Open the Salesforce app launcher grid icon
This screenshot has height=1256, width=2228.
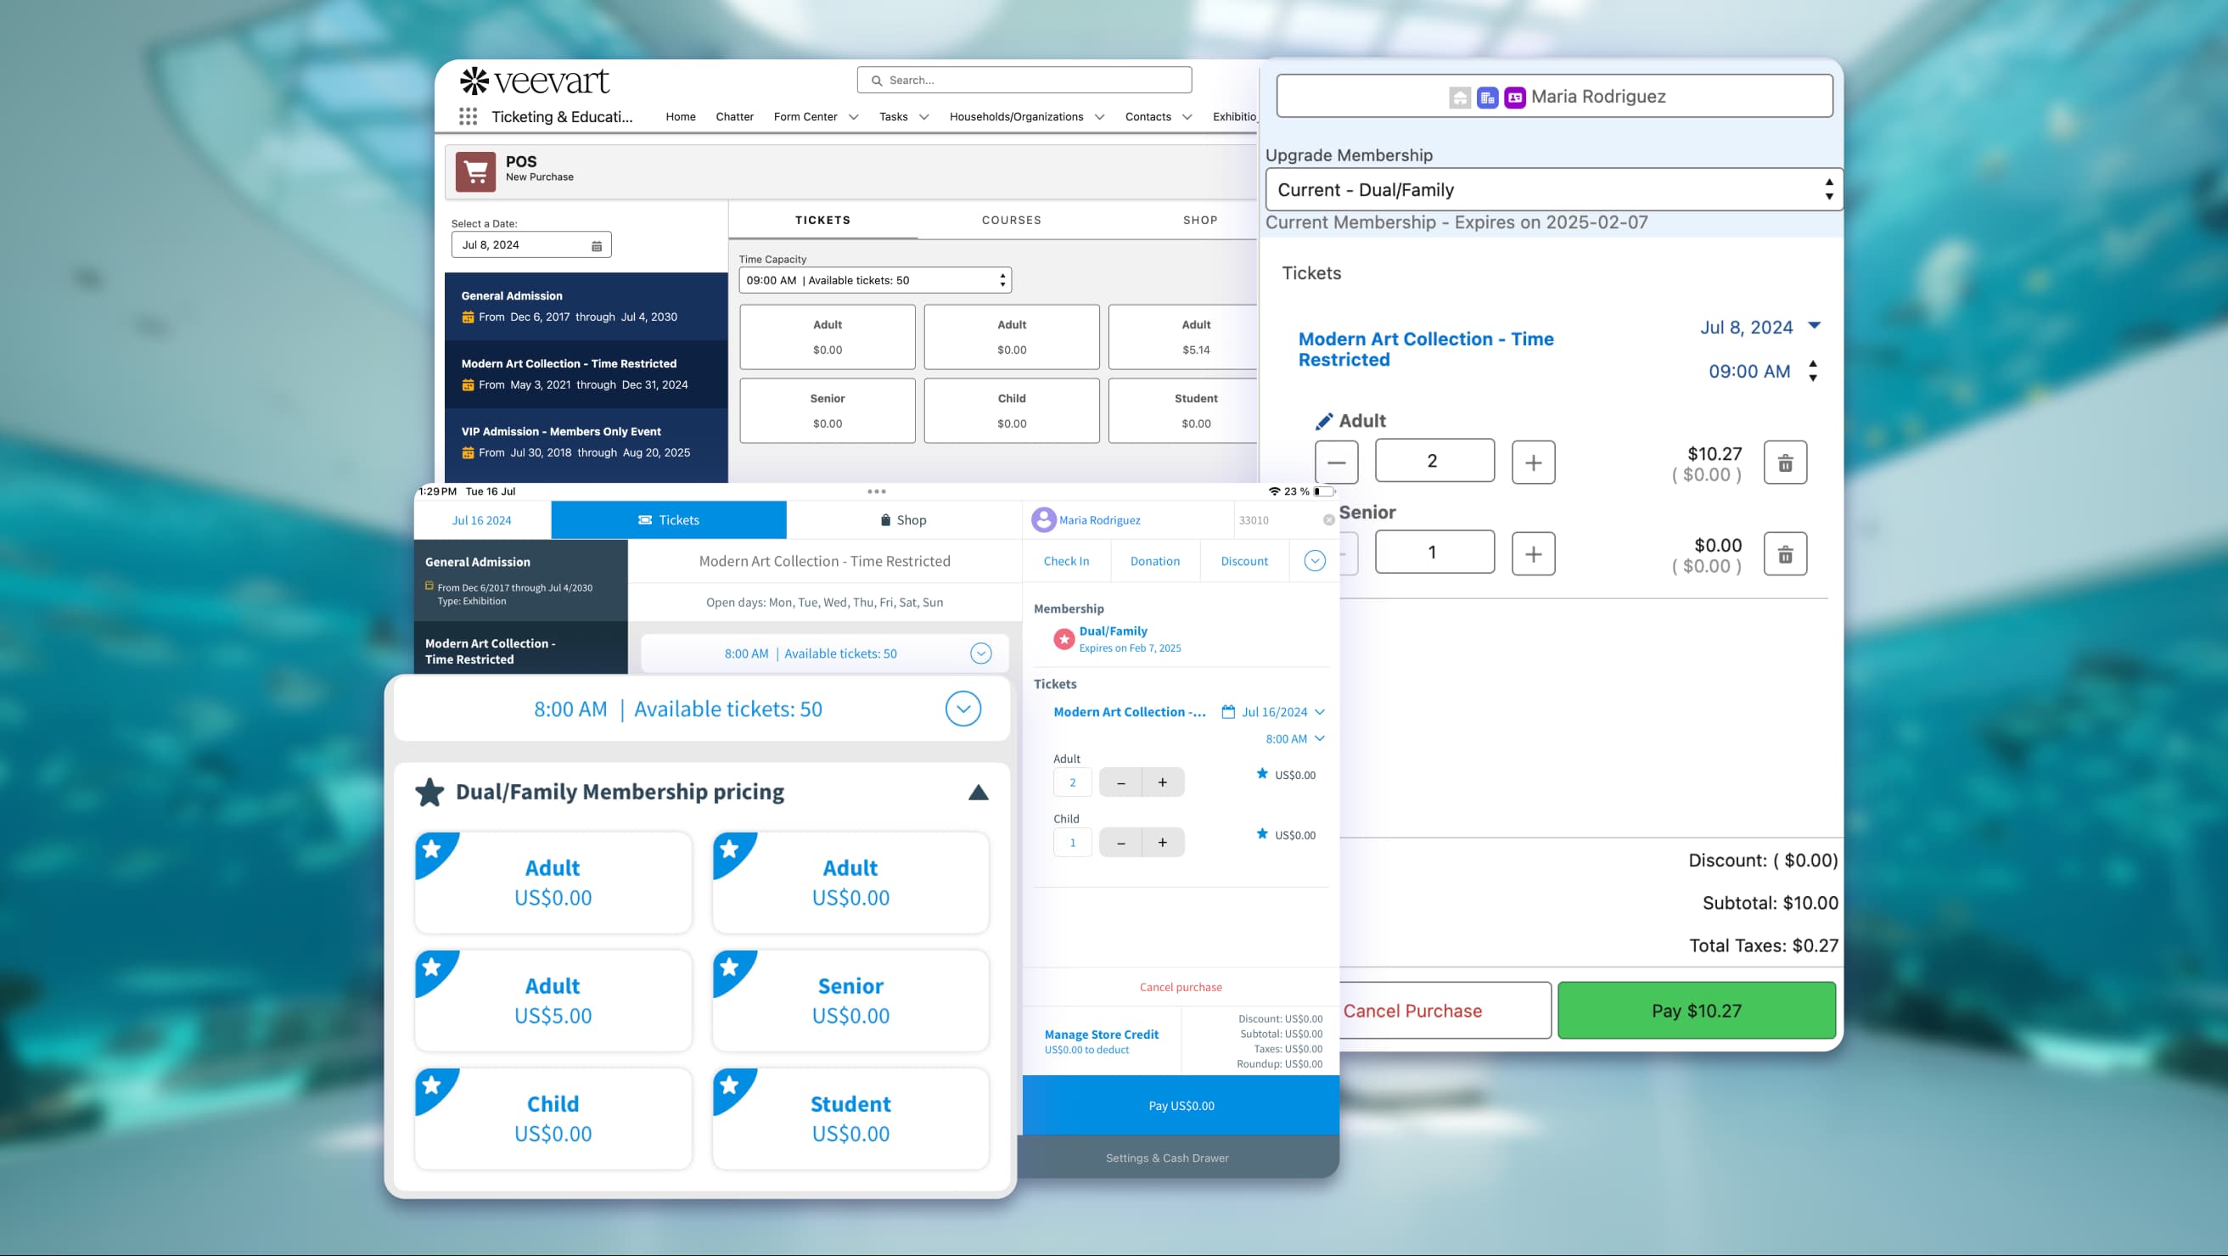(x=468, y=116)
